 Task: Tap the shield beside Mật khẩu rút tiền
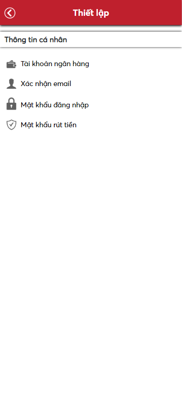tap(11, 125)
